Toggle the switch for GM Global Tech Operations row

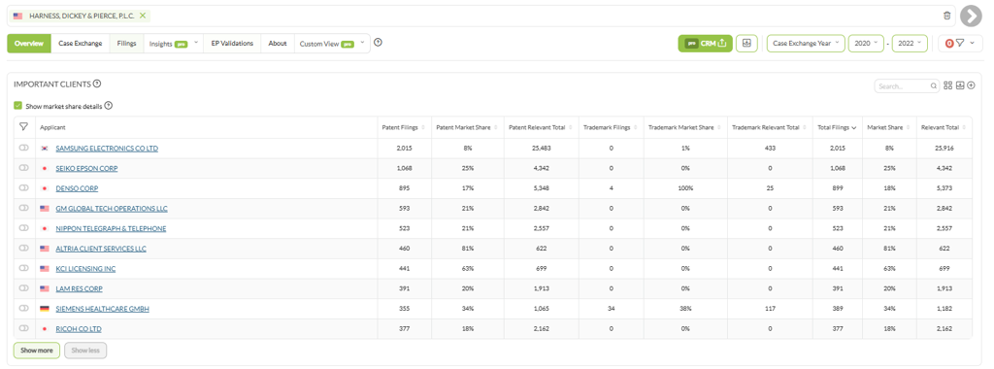pos(24,208)
